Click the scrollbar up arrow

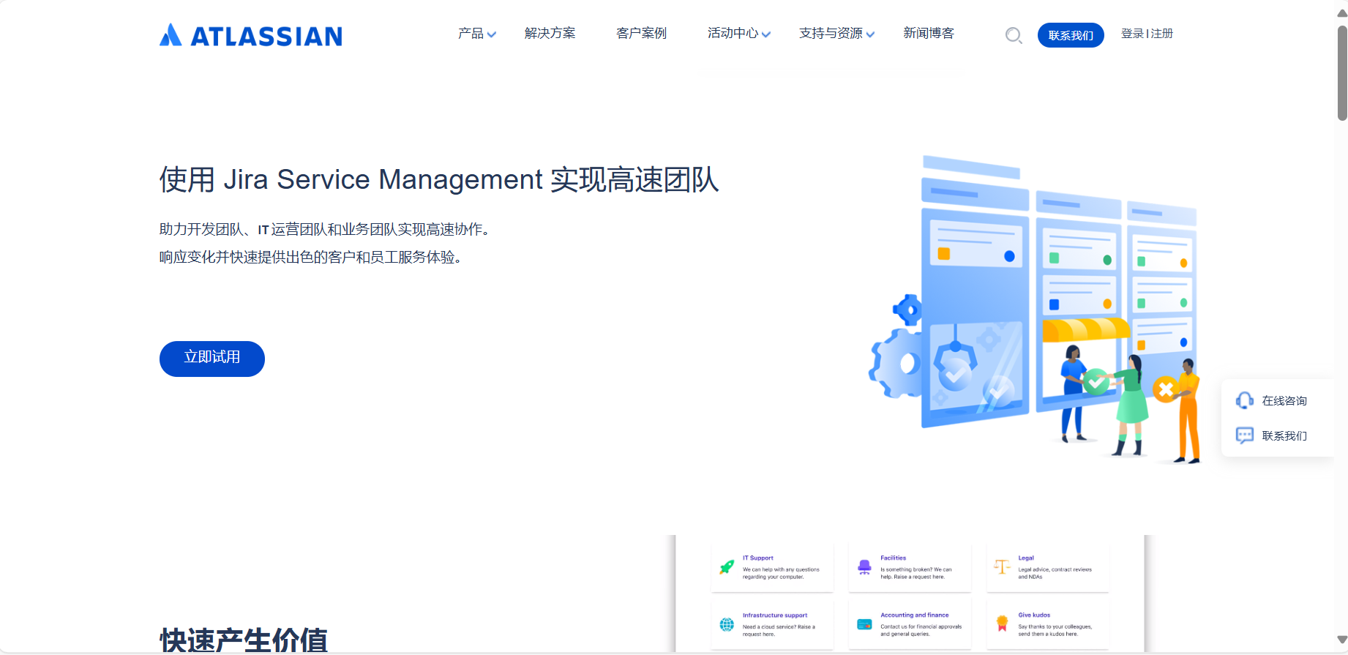click(1342, 12)
